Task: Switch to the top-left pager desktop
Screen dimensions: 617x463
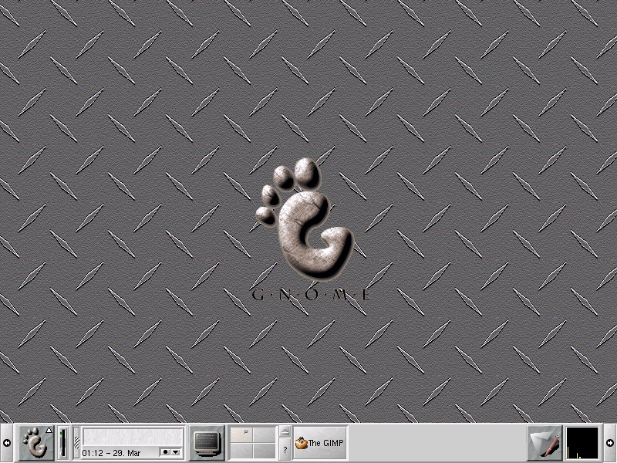Action: pos(241,434)
